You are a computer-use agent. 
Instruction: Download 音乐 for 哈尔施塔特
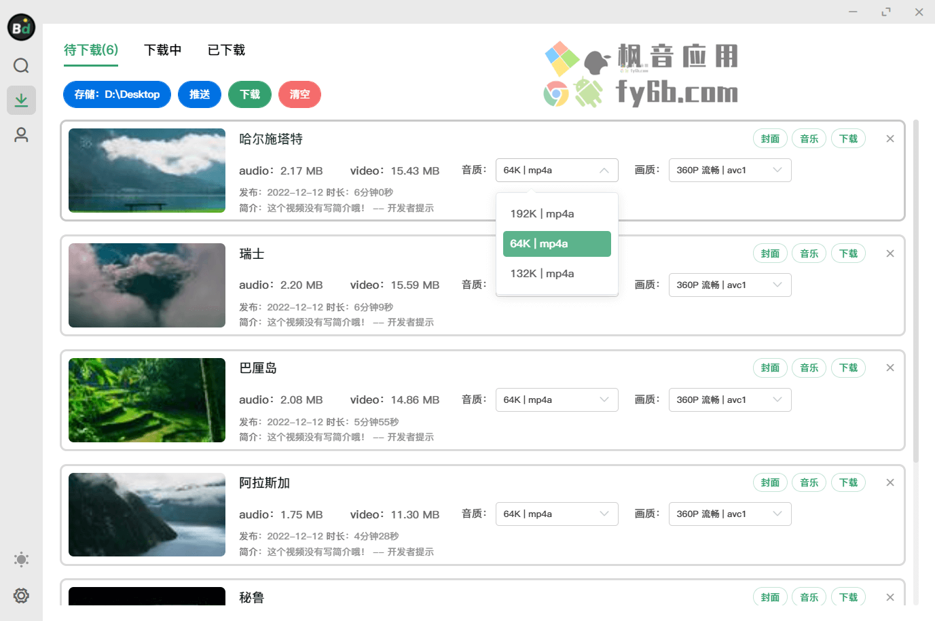click(x=809, y=139)
